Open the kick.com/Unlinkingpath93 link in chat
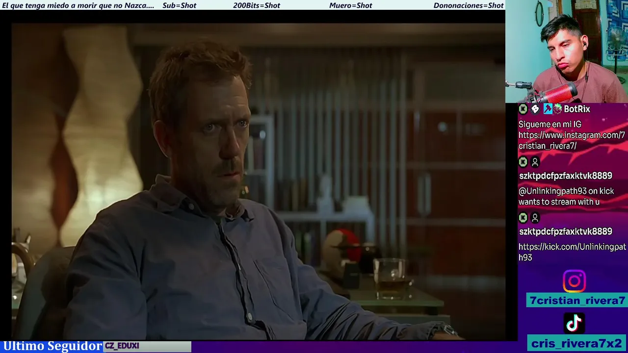Screen dimensions: 628x353 [572, 252]
